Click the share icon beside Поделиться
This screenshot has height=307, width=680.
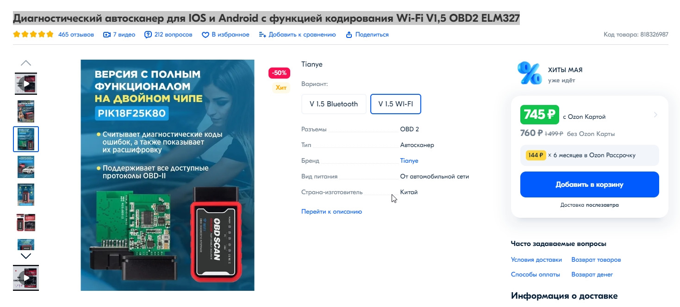click(349, 35)
